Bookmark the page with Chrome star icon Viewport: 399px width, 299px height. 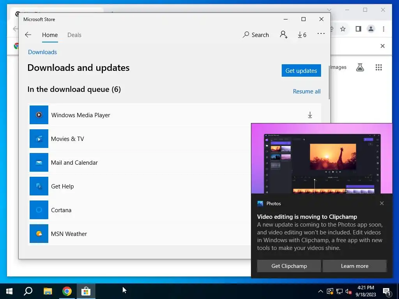coord(343,29)
